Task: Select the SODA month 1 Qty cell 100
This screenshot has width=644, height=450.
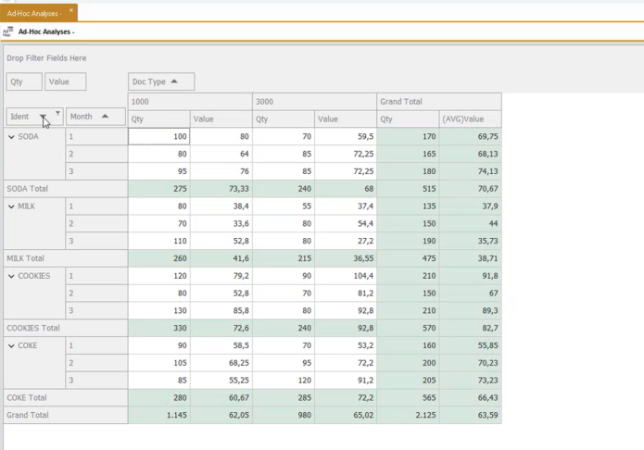Action: 158,137
